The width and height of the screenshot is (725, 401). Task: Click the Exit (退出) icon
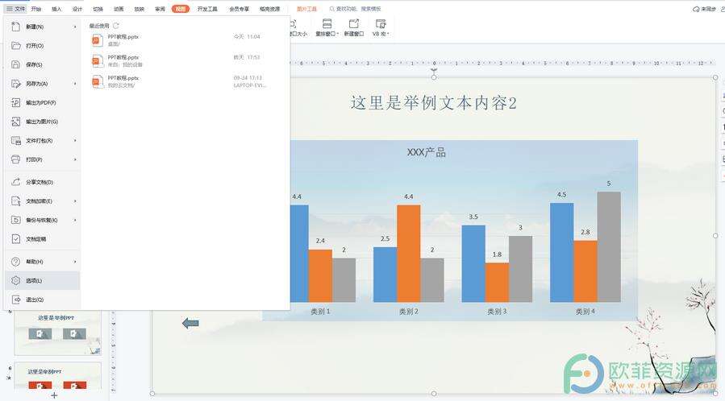coord(15,300)
